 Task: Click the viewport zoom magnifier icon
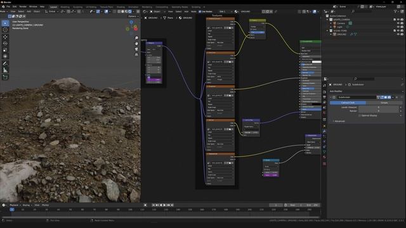tap(136, 38)
